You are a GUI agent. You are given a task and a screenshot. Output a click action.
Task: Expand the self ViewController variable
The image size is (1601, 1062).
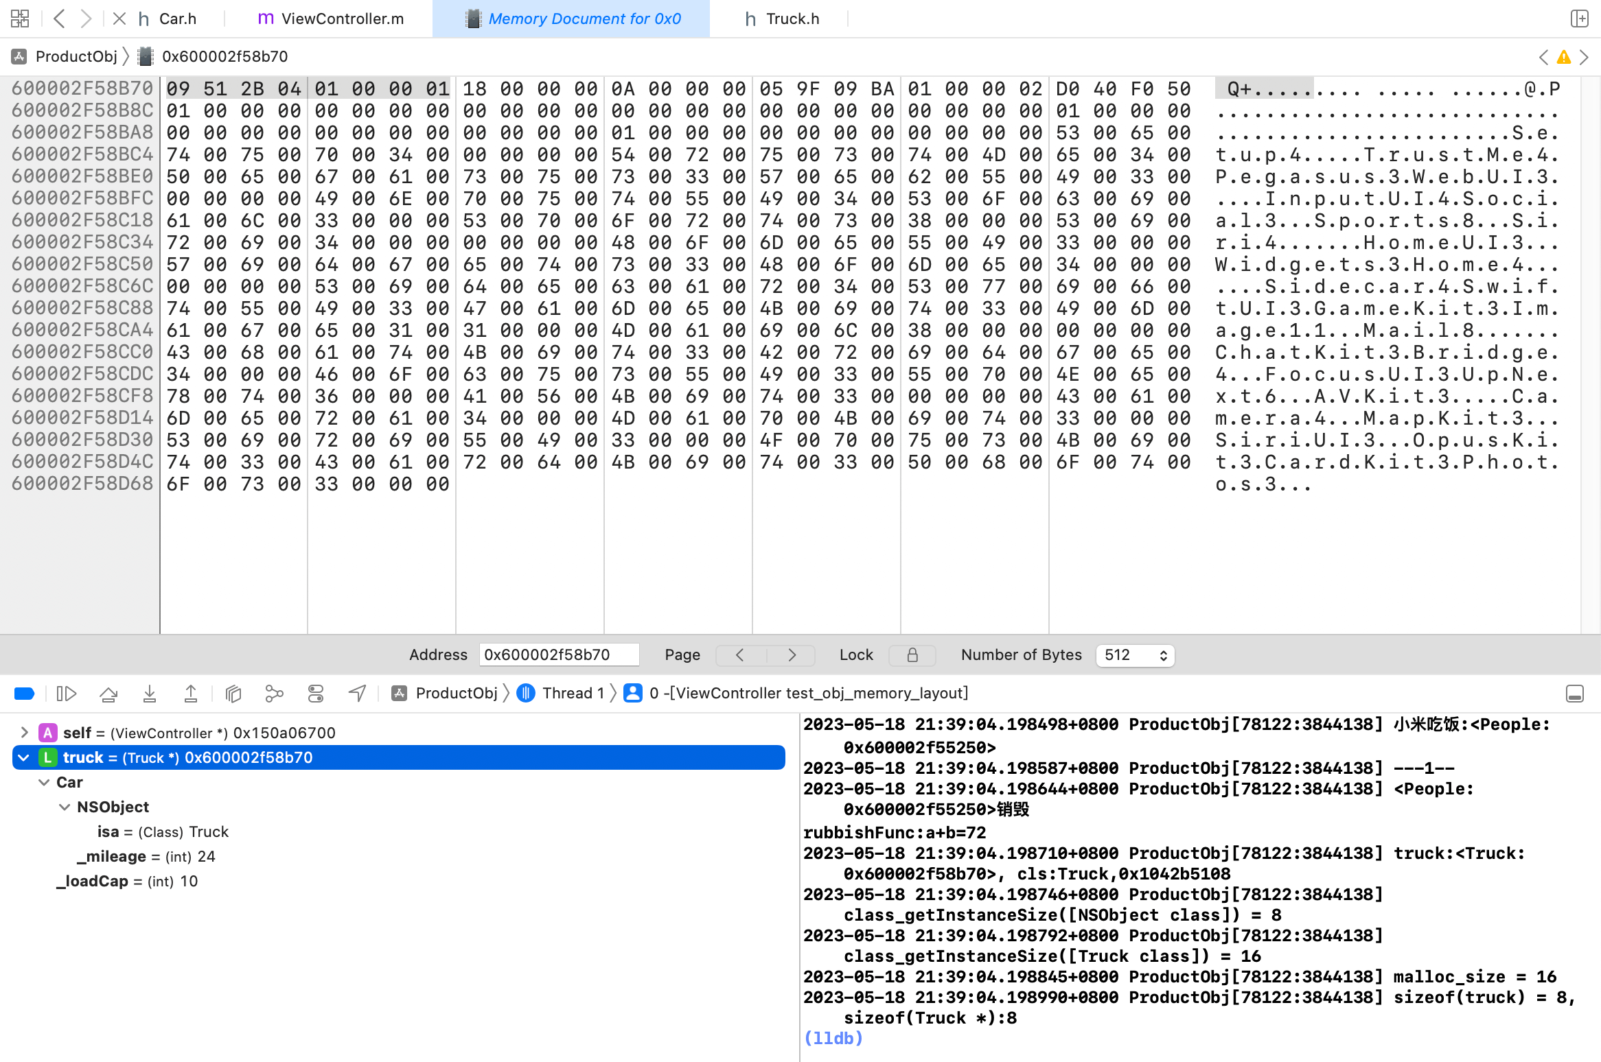pyautogui.click(x=24, y=733)
